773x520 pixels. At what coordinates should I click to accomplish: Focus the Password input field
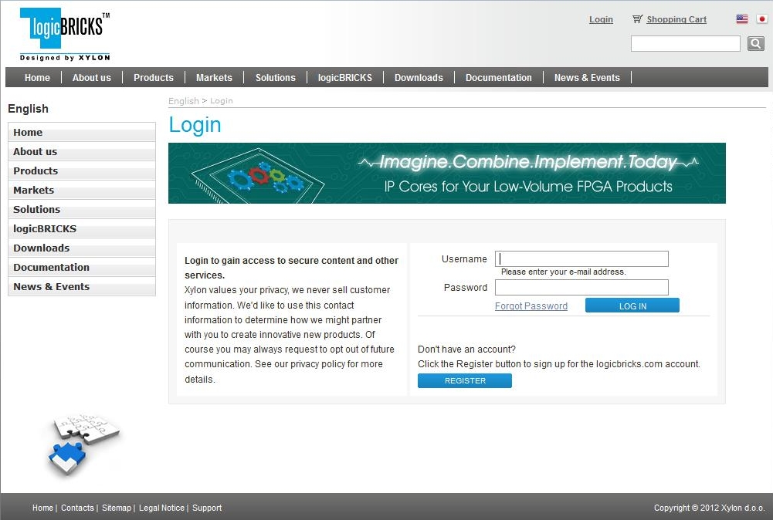pyautogui.click(x=581, y=287)
